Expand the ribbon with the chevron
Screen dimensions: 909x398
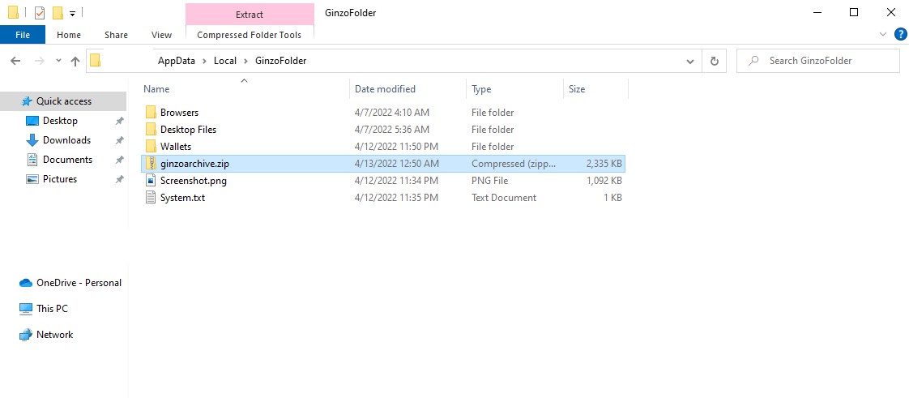[883, 34]
